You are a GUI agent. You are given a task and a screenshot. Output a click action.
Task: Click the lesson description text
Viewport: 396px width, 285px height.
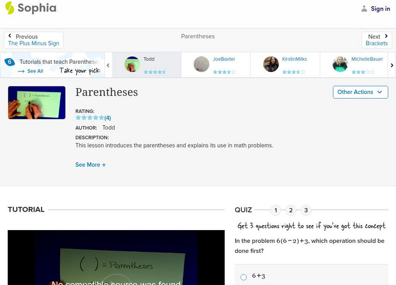pyautogui.click(x=174, y=145)
